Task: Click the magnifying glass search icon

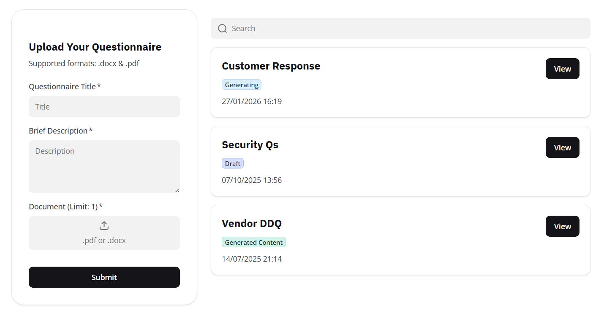Action: pos(222,28)
